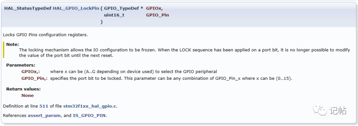Click the WeChat logo watermark icon
This screenshot has height=126, width=358.
[x=320, y=110]
